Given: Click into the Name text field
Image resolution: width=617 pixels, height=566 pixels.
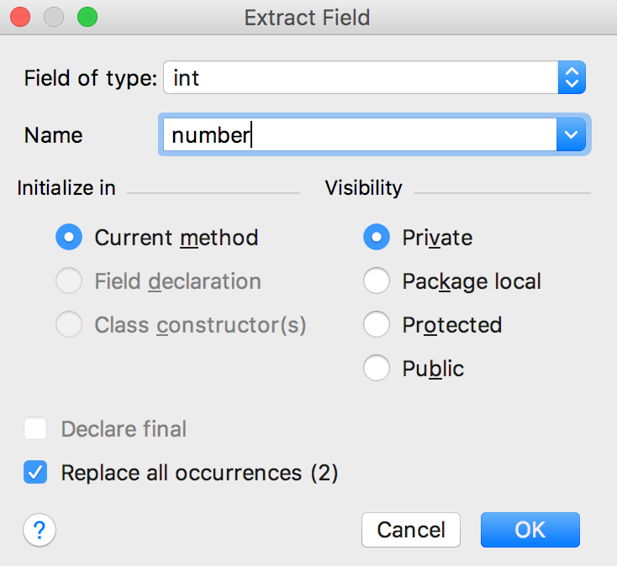Looking at the screenshot, I should tap(360, 134).
